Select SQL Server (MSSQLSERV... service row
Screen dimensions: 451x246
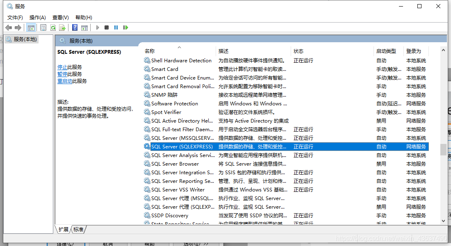pos(286,138)
